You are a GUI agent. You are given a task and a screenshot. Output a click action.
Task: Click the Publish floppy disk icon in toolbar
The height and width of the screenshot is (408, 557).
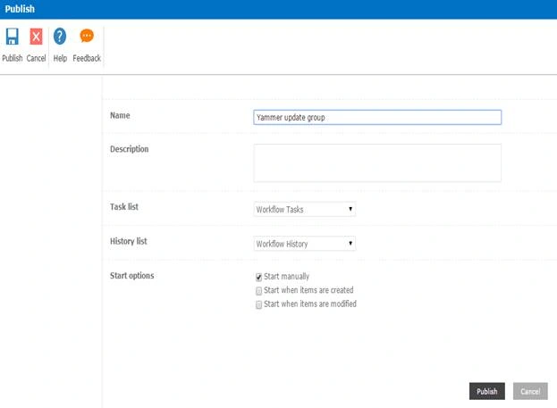coord(13,37)
